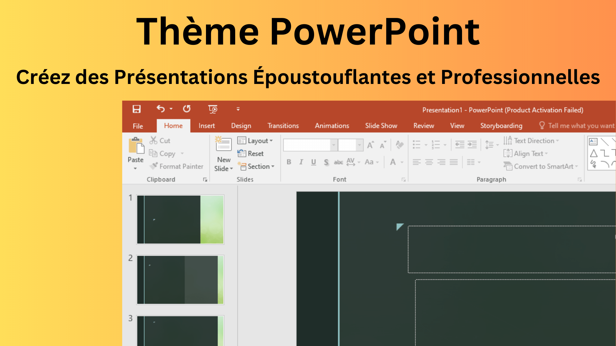Open the Transitions tab
616x346 pixels.
coord(283,126)
